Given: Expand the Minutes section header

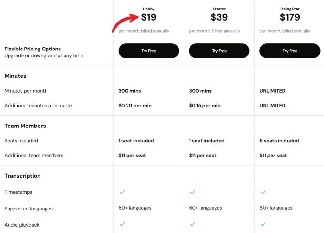Looking at the screenshot, I should (15, 76).
